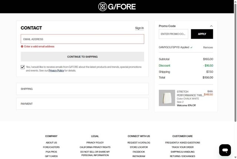Open the Sign In link

tap(139, 28)
